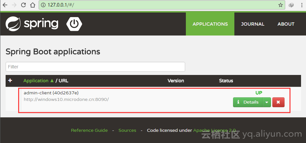306x143 pixels.
Task: Click the windows10.microdone.cn:8090 URL
Action: pos(66,99)
